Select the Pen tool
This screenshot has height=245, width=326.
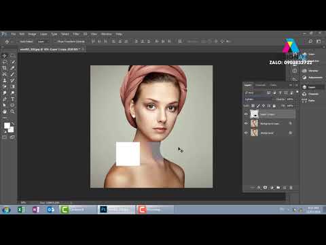(4, 99)
